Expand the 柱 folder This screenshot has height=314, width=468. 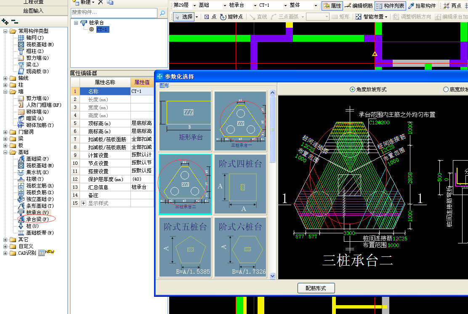click(5, 85)
